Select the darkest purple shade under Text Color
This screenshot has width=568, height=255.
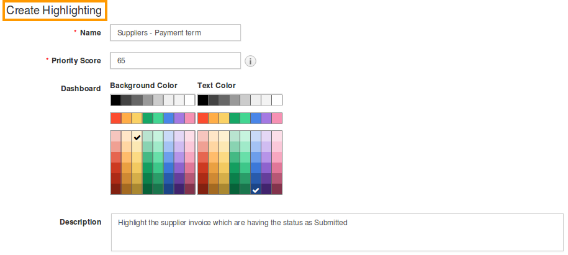click(x=266, y=189)
